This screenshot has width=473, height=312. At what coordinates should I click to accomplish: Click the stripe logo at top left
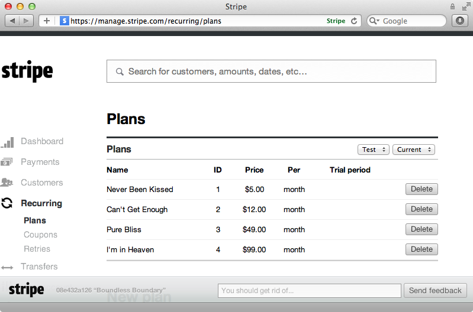(27, 71)
